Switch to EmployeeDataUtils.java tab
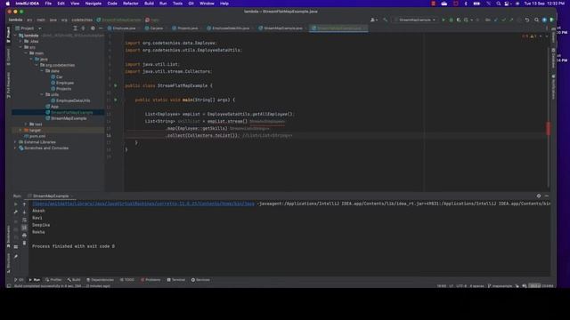The height and width of the screenshot is (320, 570). [x=229, y=28]
